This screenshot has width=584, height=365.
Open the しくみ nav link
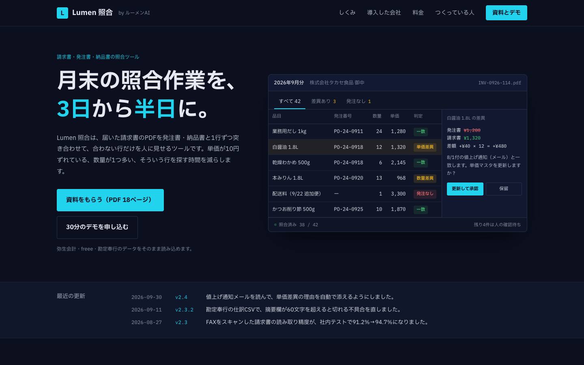[347, 13]
